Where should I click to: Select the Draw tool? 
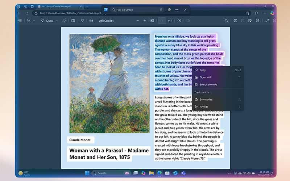click(47, 21)
